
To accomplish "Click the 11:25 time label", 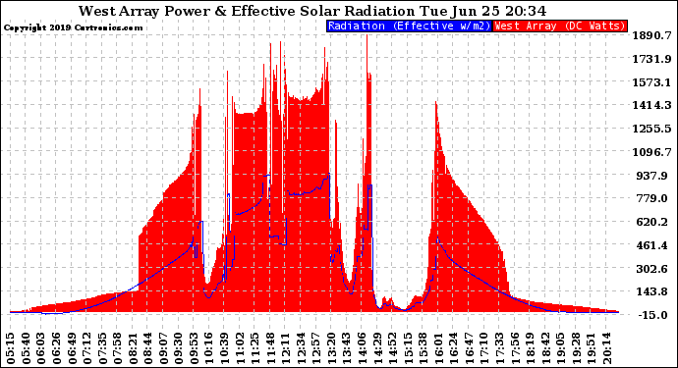I will 255,348.
